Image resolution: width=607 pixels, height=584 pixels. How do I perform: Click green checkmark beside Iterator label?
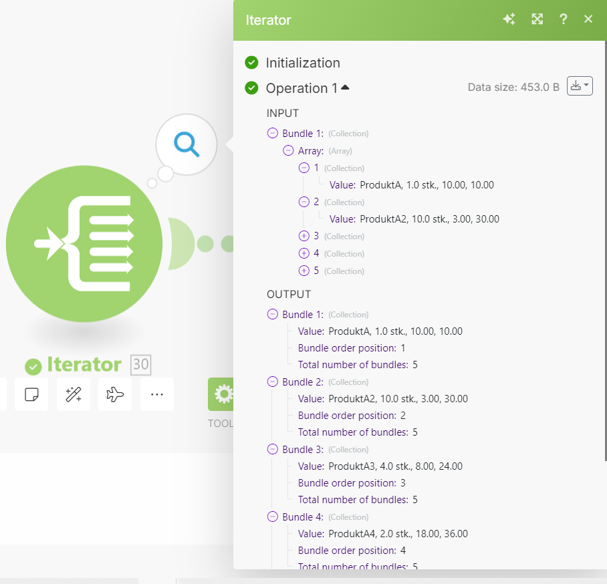click(33, 366)
